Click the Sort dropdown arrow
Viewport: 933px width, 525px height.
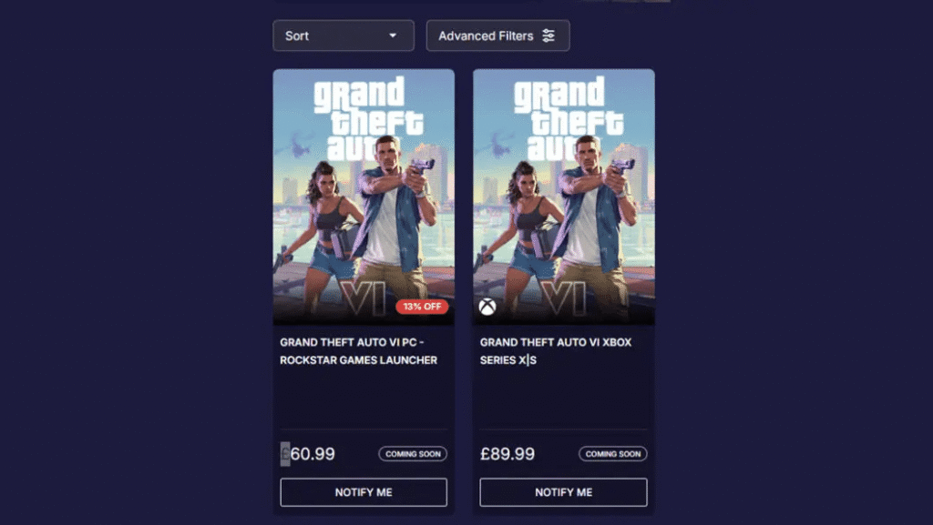pyautogui.click(x=393, y=35)
